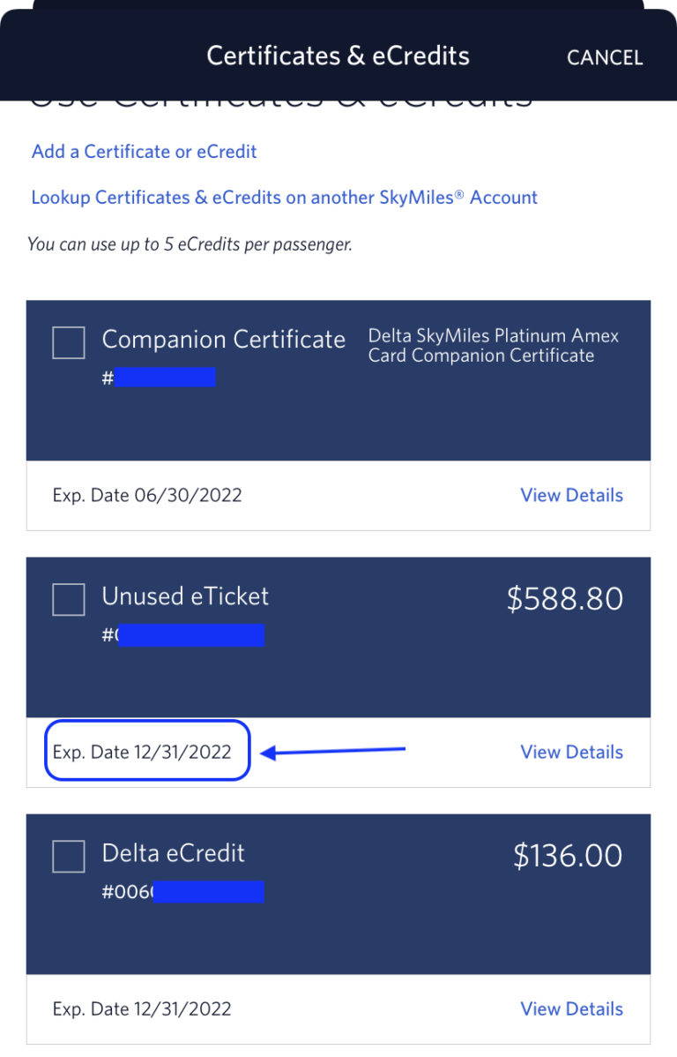Viewport: 677px width, 1057px height.
Task: Select the Unused eTicket checkbox
Action: click(x=68, y=599)
